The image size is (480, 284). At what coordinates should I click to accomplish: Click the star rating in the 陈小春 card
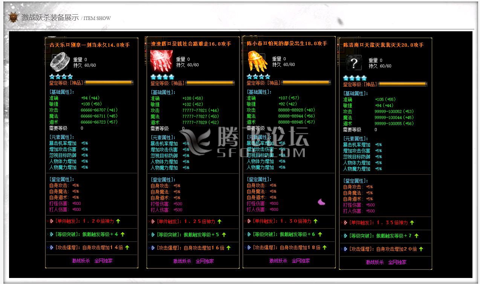(258, 76)
